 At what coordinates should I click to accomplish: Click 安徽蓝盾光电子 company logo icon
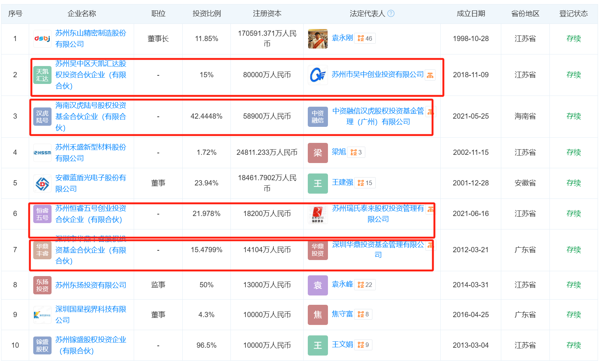coord(42,183)
